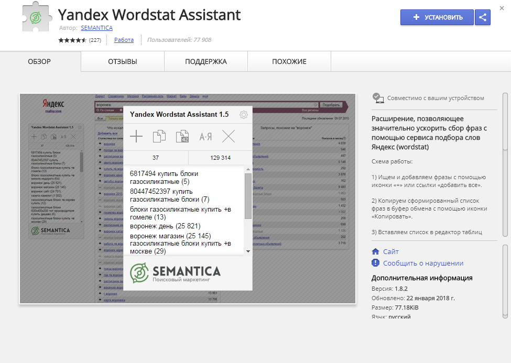Click the Сообщить о нарушении link
The width and height of the screenshot is (511, 363).
pyautogui.click(x=423, y=263)
